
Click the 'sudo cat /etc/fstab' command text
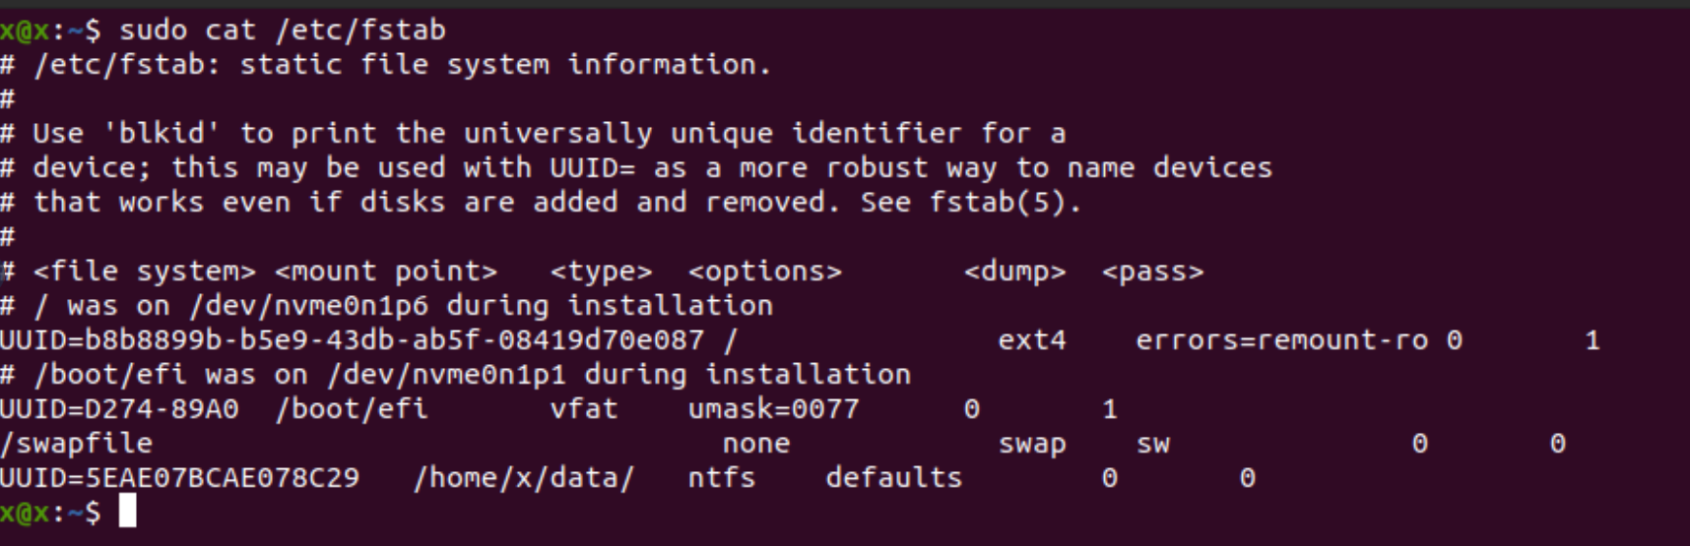point(283,30)
